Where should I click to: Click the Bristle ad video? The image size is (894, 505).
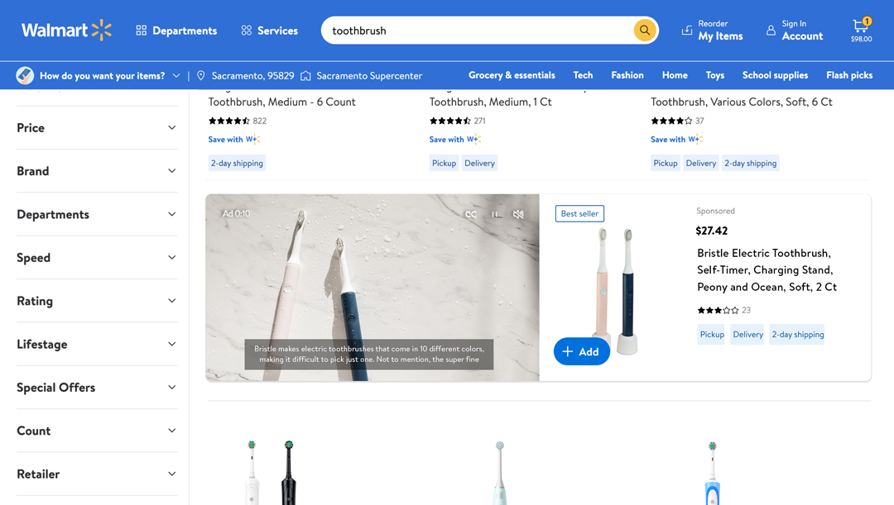[x=372, y=288]
